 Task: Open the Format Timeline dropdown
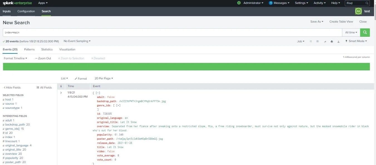click(15, 58)
